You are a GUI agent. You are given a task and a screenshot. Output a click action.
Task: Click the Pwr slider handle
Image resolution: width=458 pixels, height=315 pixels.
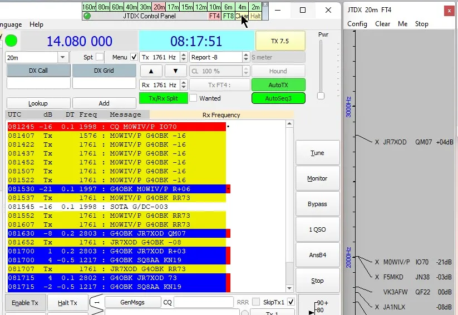pyautogui.click(x=321, y=96)
